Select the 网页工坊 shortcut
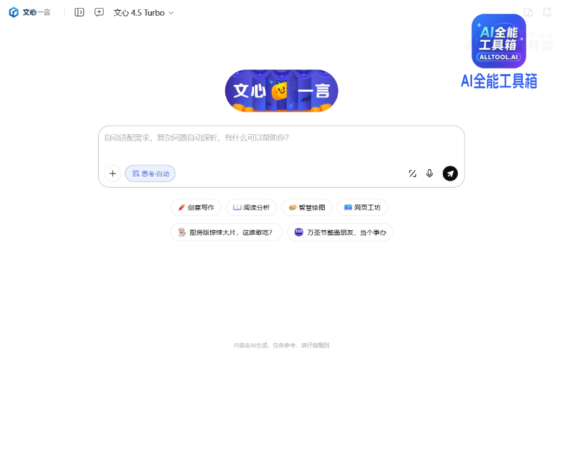 point(362,208)
